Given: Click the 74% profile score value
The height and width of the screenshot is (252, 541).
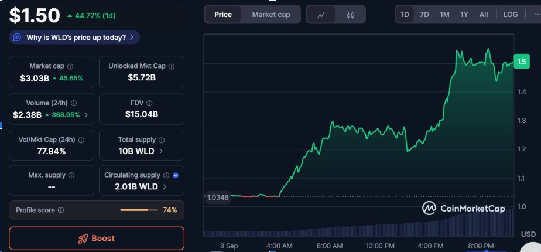Looking at the screenshot, I should pyautogui.click(x=170, y=210).
